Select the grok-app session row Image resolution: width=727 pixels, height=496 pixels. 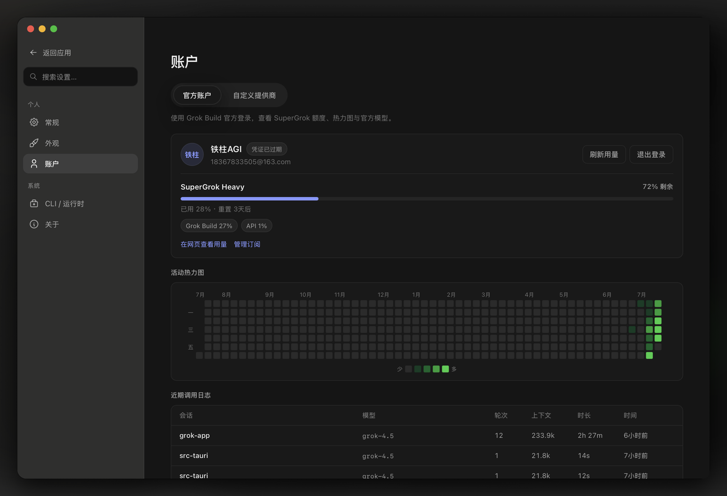click(427, 436)
